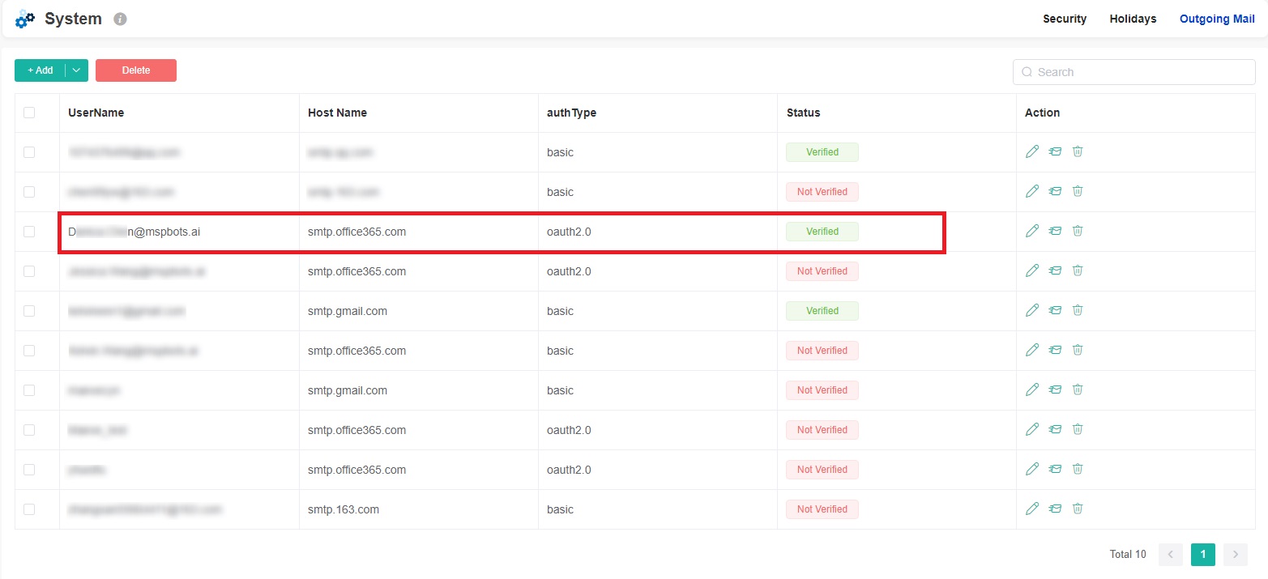
Task: Delete the smtp.163.com entry using trash icon
Action: (x=1078, y=509)
